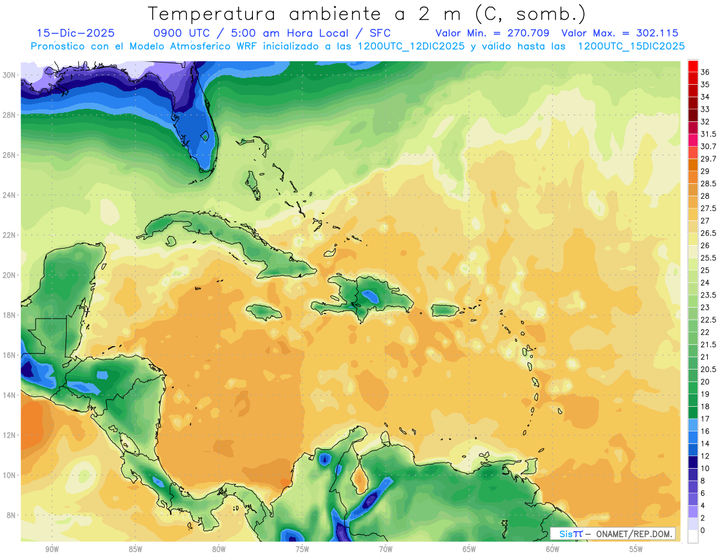This screenshot has width=721, height=557.
Task: Click the "8N" latitude label
Action: pos(12,516)
